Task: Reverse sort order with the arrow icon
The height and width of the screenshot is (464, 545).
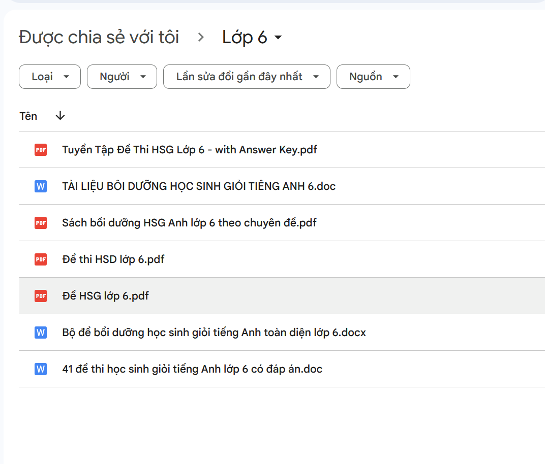Action: (x=60, y=116)
